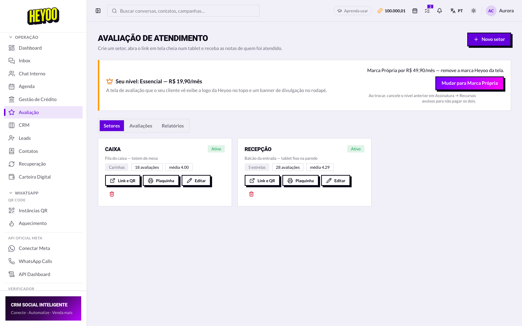522x326 pixels.
Task: Delete the RECEPÇÃO sector trash icon
Action: pos(251,194)
